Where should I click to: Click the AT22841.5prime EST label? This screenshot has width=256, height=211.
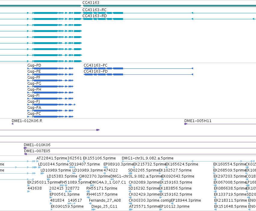[x=52, y=158]
